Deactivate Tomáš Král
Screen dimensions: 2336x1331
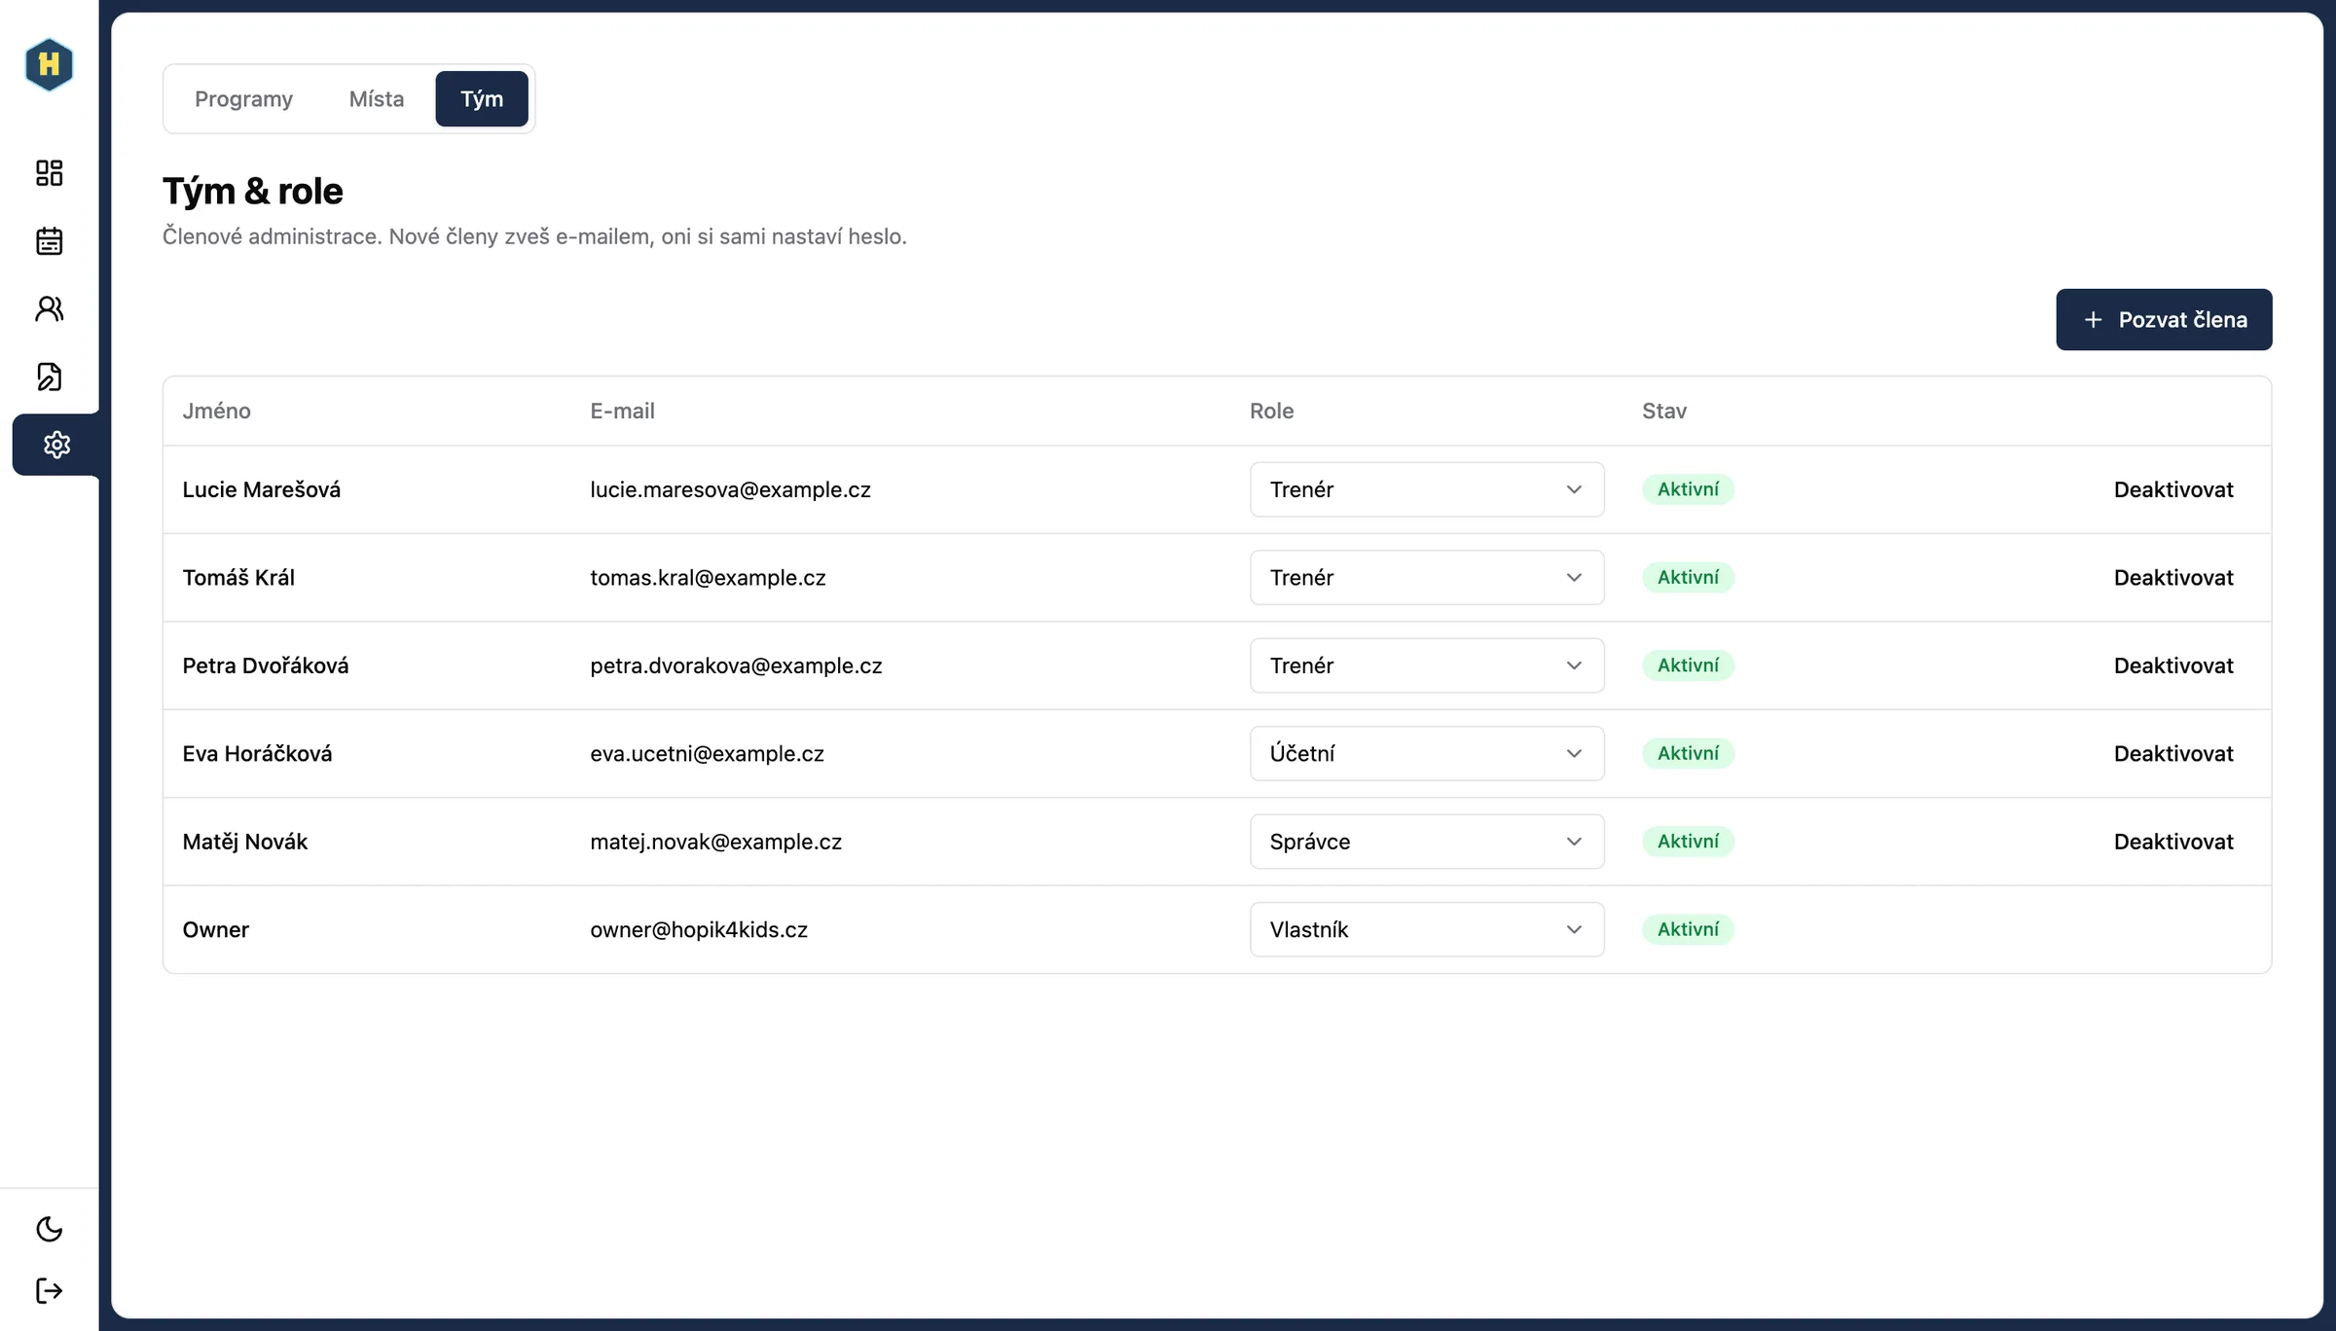click(2173, 577)
